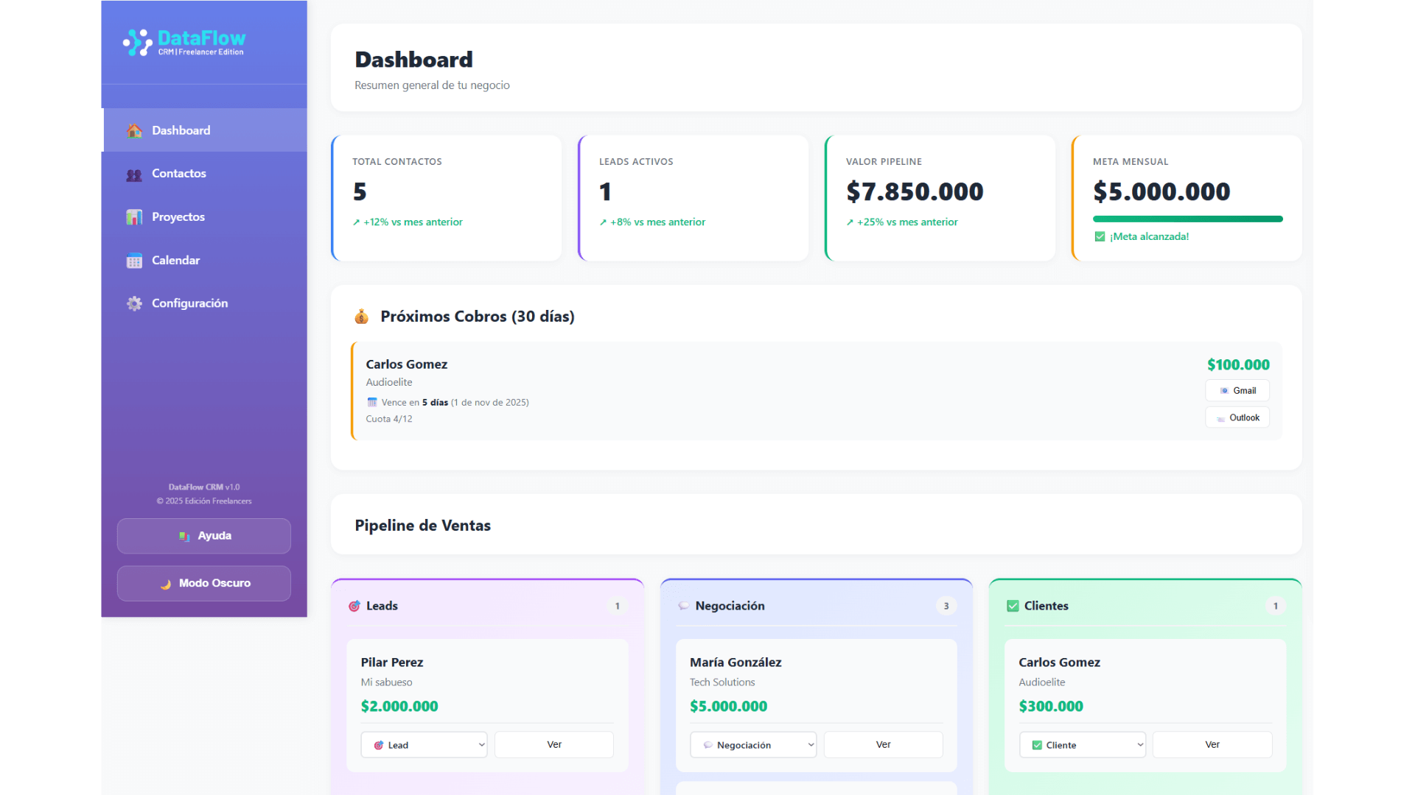Open Carlos Gomez Cliente status dropdown
The height and width of the screenshot is (795, 1415).
coord(1082,745)
